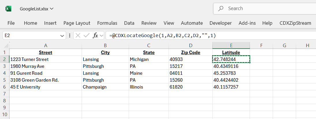Select latitude cell 40.4349116

[x=231, y=66]
